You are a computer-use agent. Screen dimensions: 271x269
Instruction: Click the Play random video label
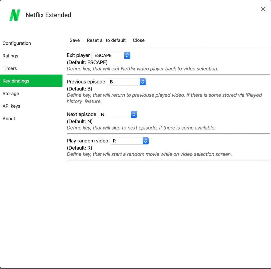click(87, 141)
